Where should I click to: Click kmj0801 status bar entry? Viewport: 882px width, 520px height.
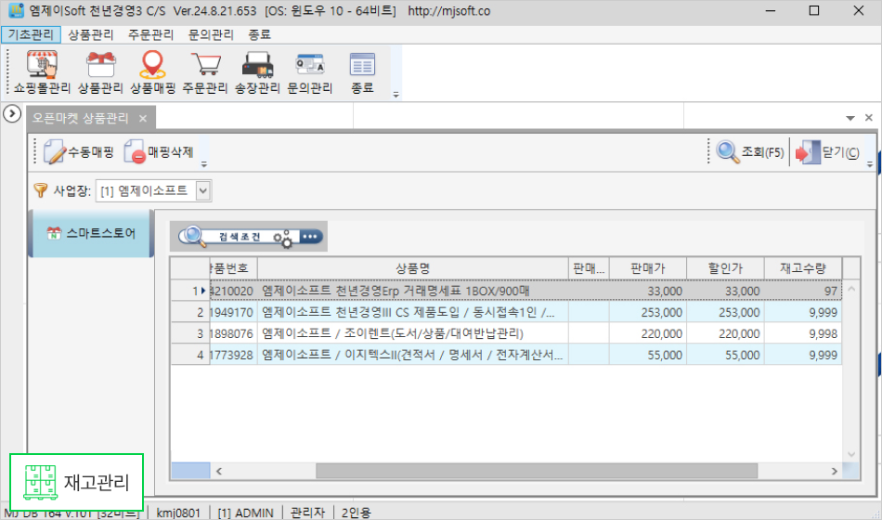coord(178,513)
